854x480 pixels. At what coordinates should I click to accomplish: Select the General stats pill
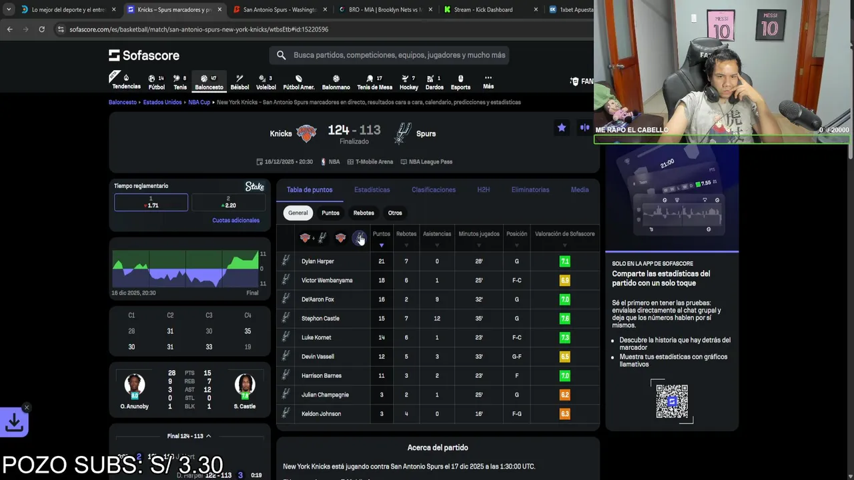pos(298,213)
